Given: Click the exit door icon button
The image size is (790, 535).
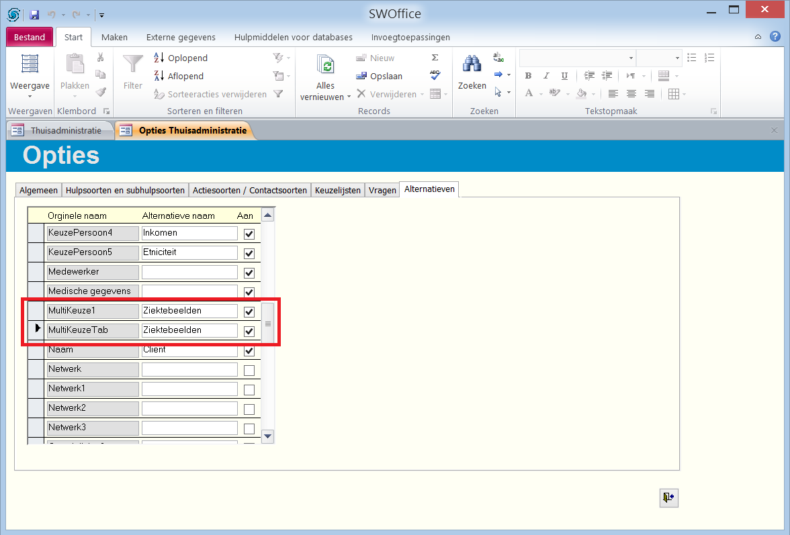Looking at the screenshot, I should pyautogui.click(x=668, y=498).
